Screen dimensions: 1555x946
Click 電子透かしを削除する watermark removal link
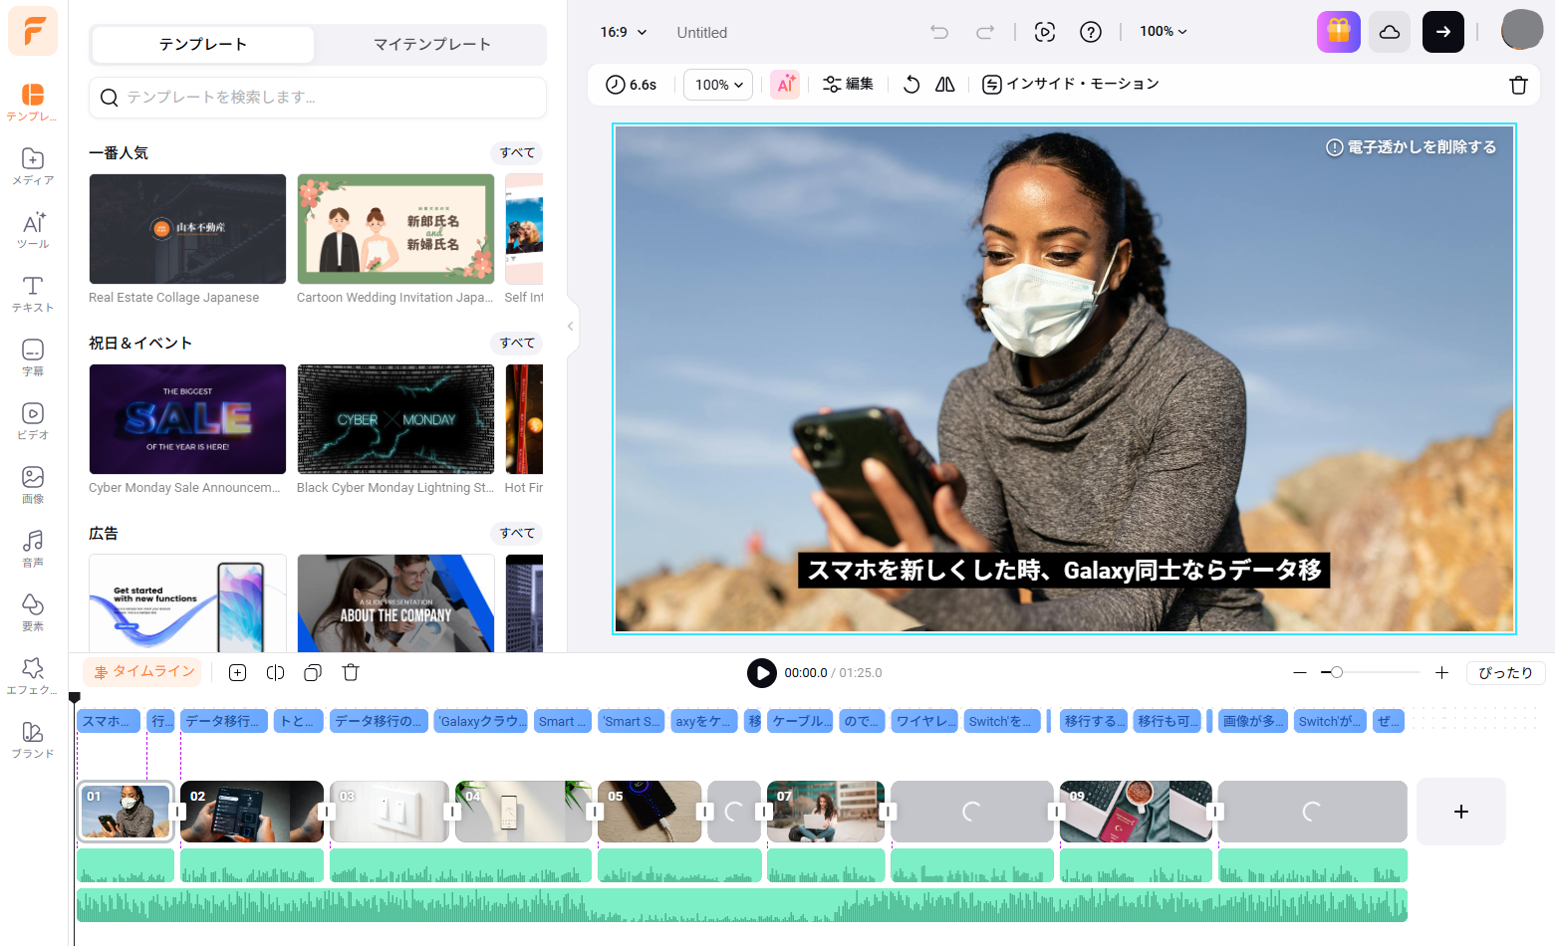[1411, 147]
